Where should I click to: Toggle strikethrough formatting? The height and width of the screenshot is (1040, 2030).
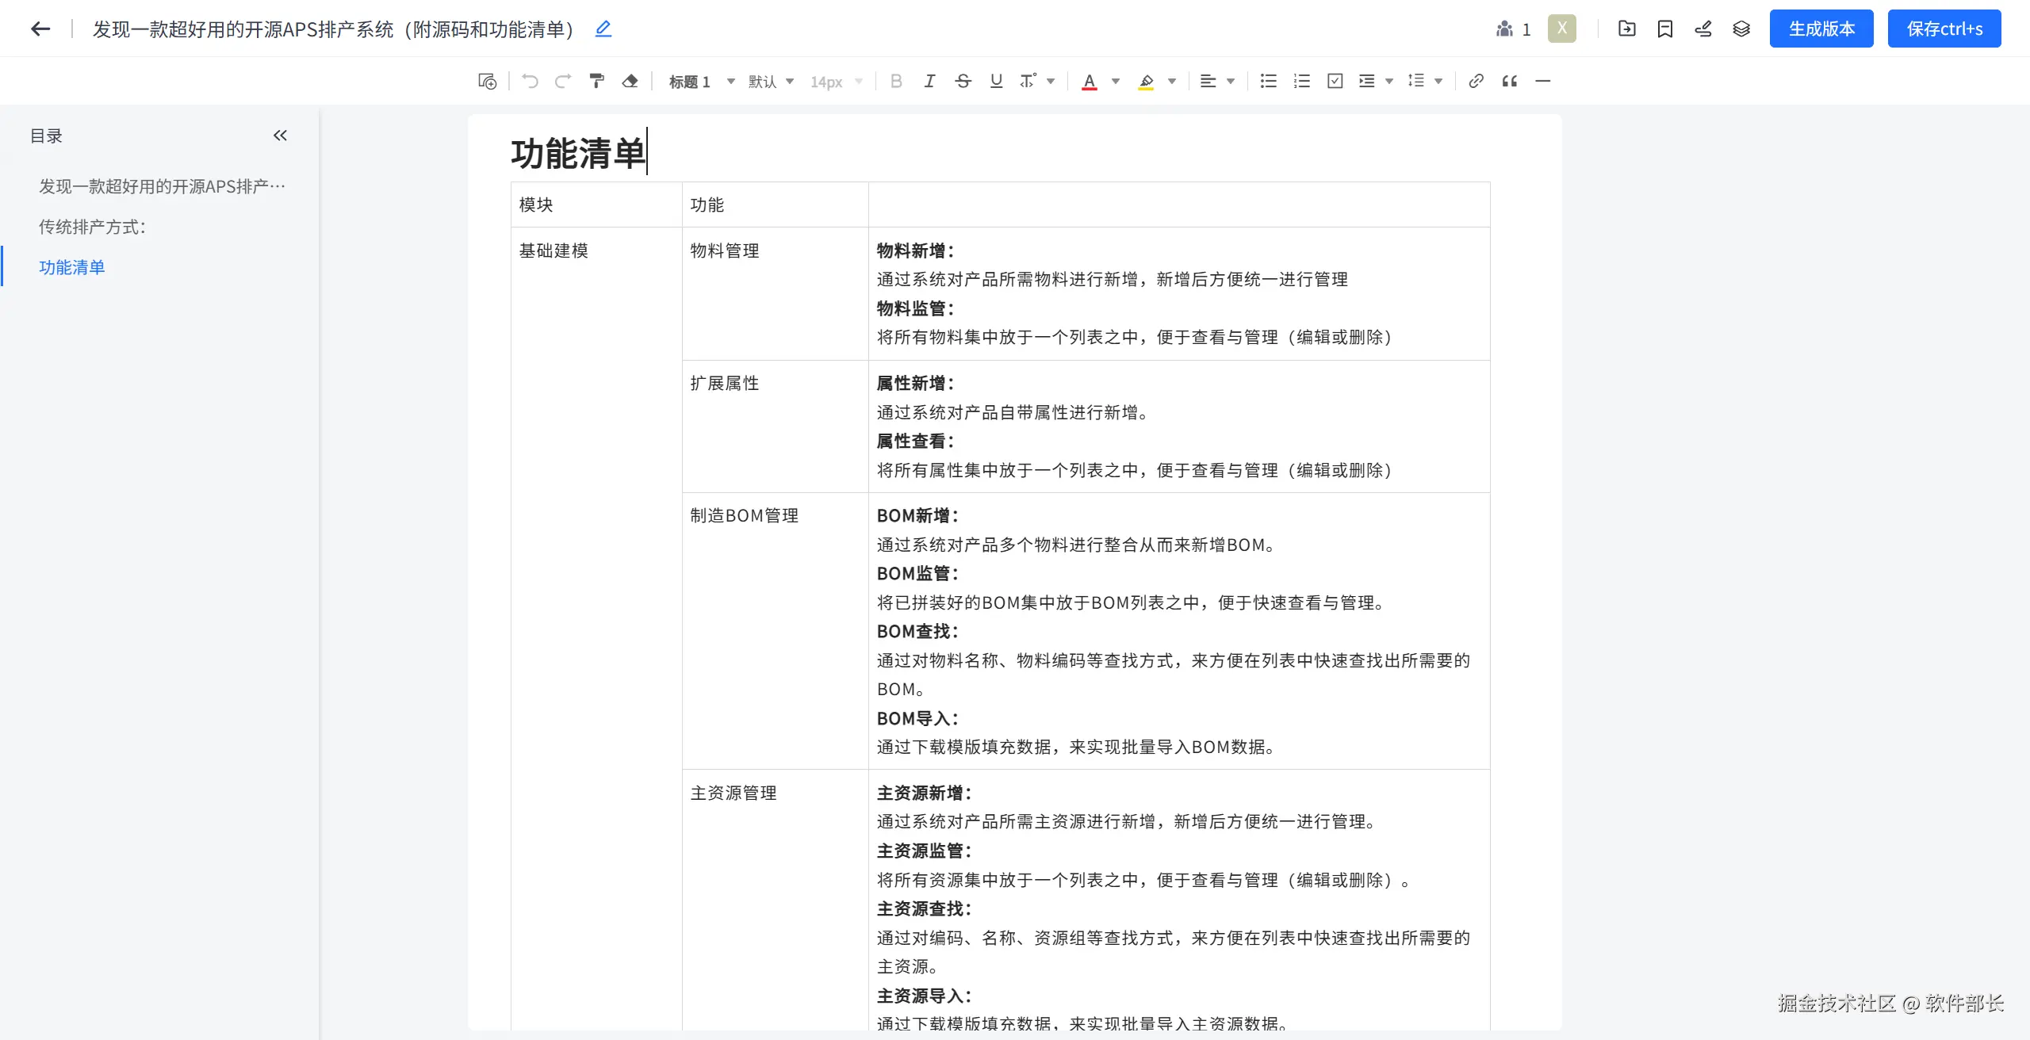963,81
